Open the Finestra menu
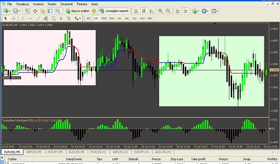 [x=82, y=4]
